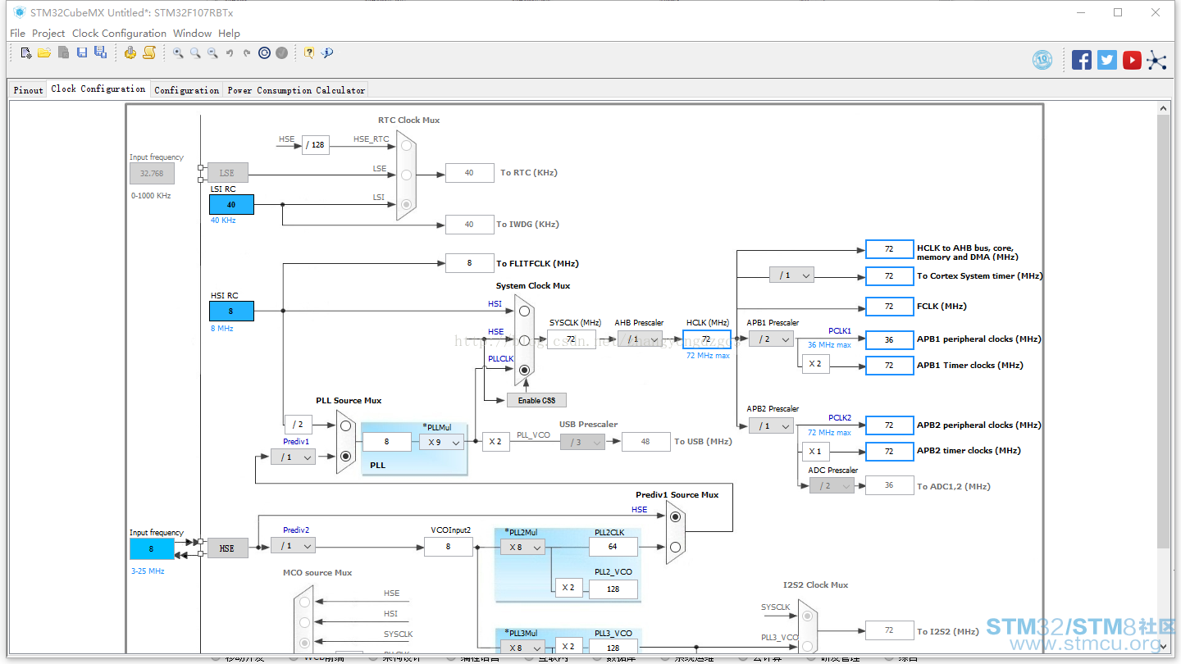The height and width of the screenshot is (664, 1181).
Task: Open the USB Prescaler dropdown
Action: pyautogui.click(x=582, y=442)
